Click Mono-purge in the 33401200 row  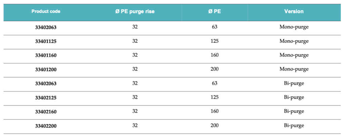click(x=294, y=69)
